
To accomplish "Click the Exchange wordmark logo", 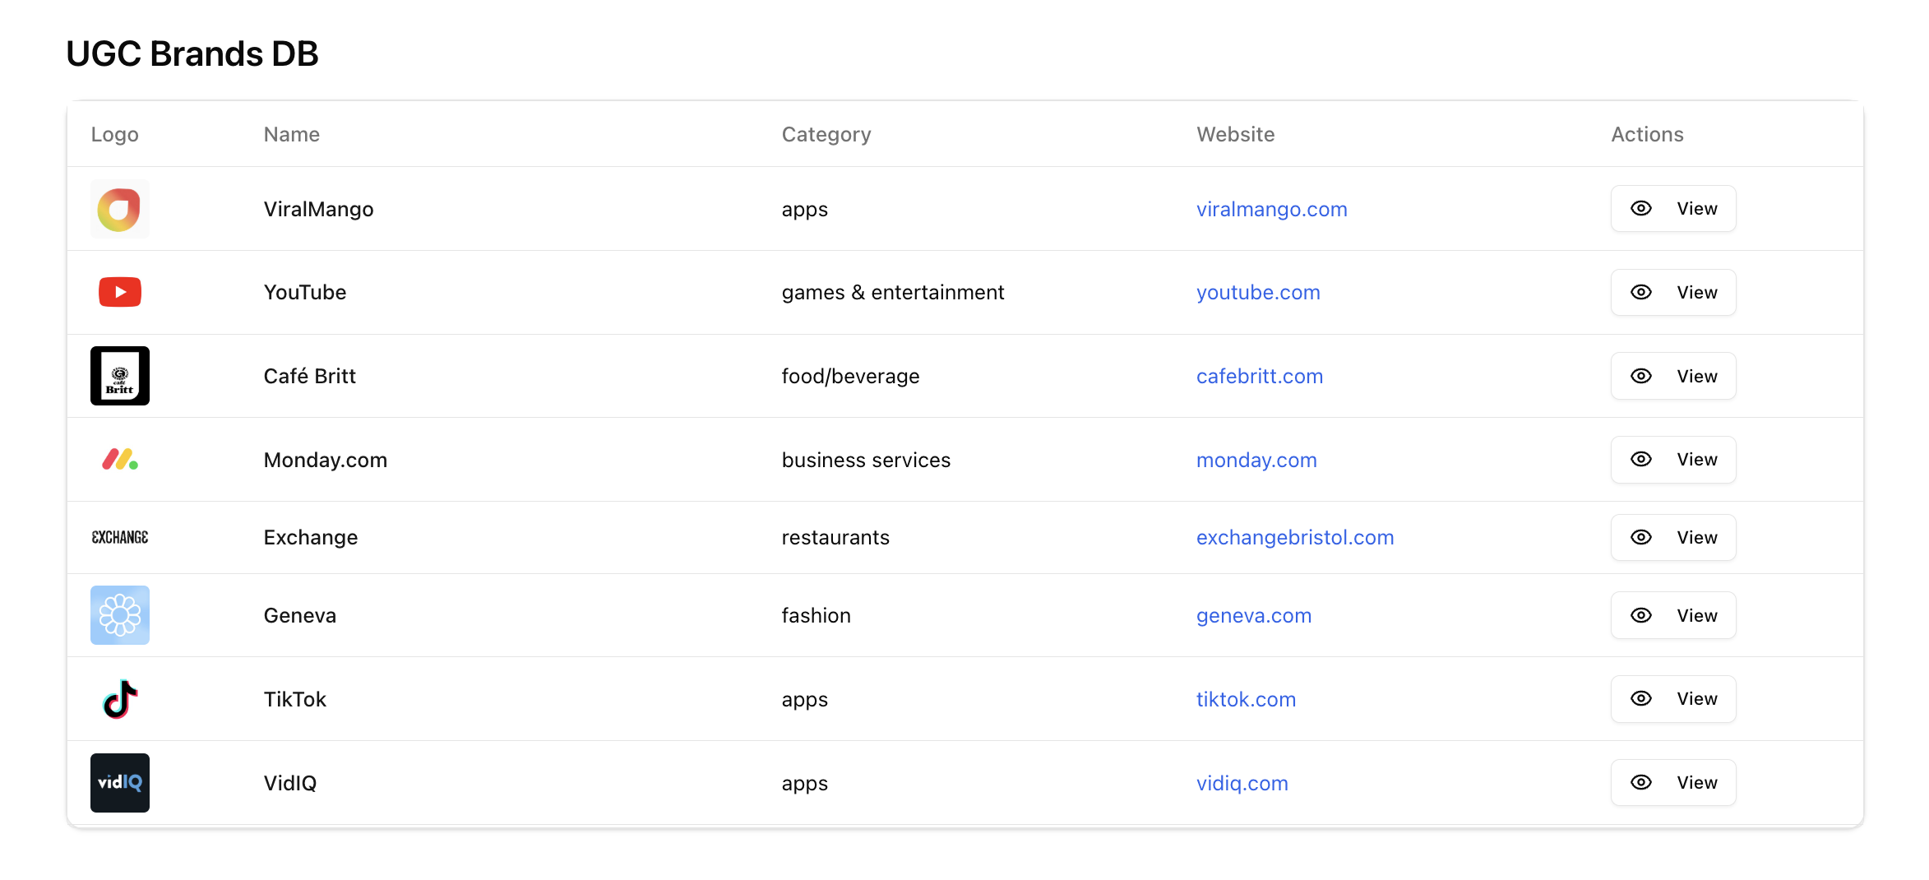I will point(119,537).
